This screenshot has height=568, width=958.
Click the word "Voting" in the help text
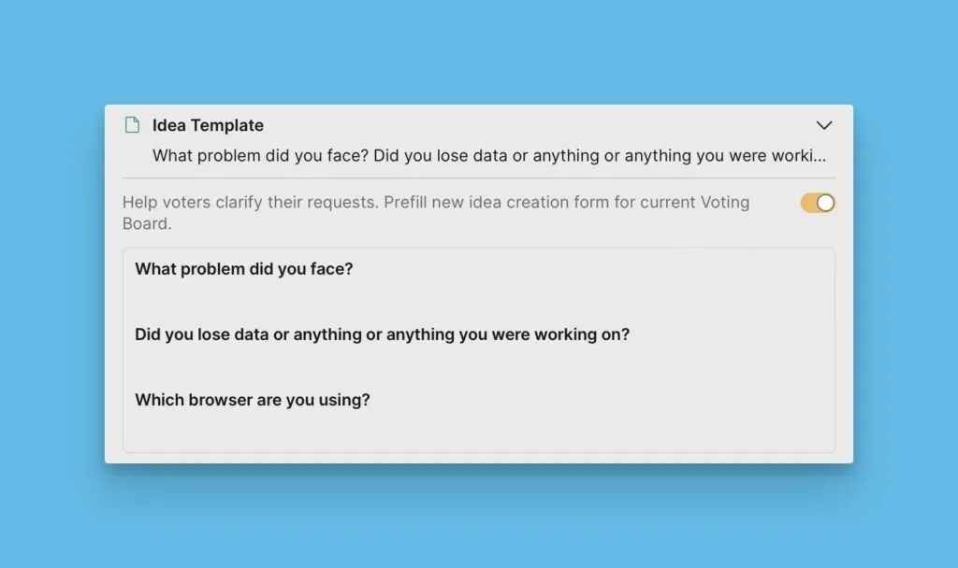(723, 203)
